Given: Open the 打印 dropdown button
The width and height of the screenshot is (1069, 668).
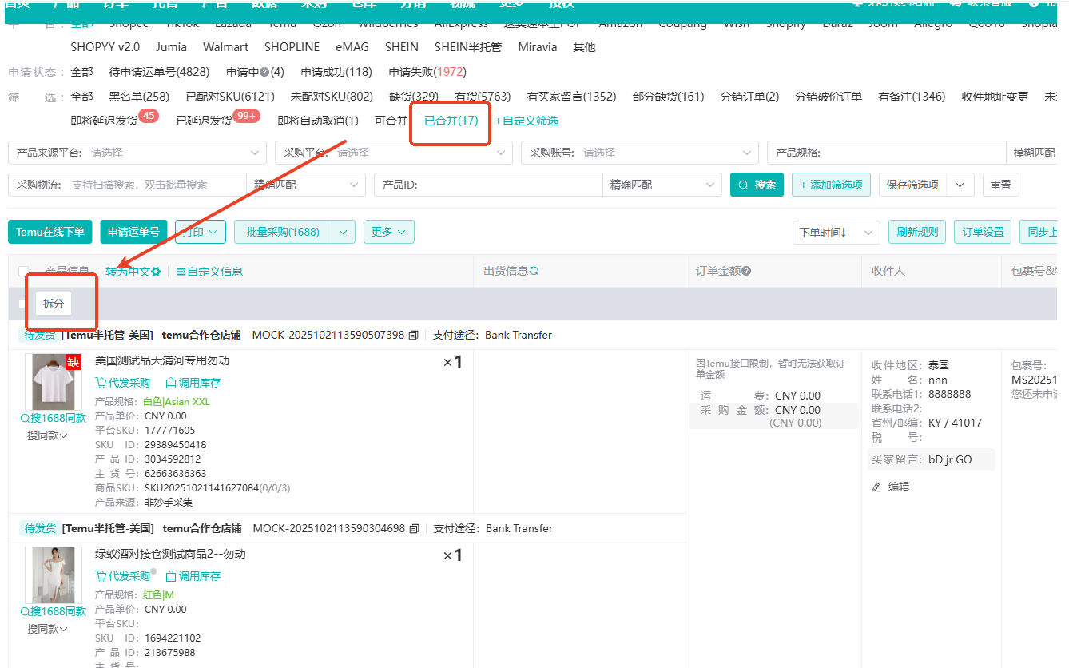Looking at the screenshot, I should (x=201, y=232).
